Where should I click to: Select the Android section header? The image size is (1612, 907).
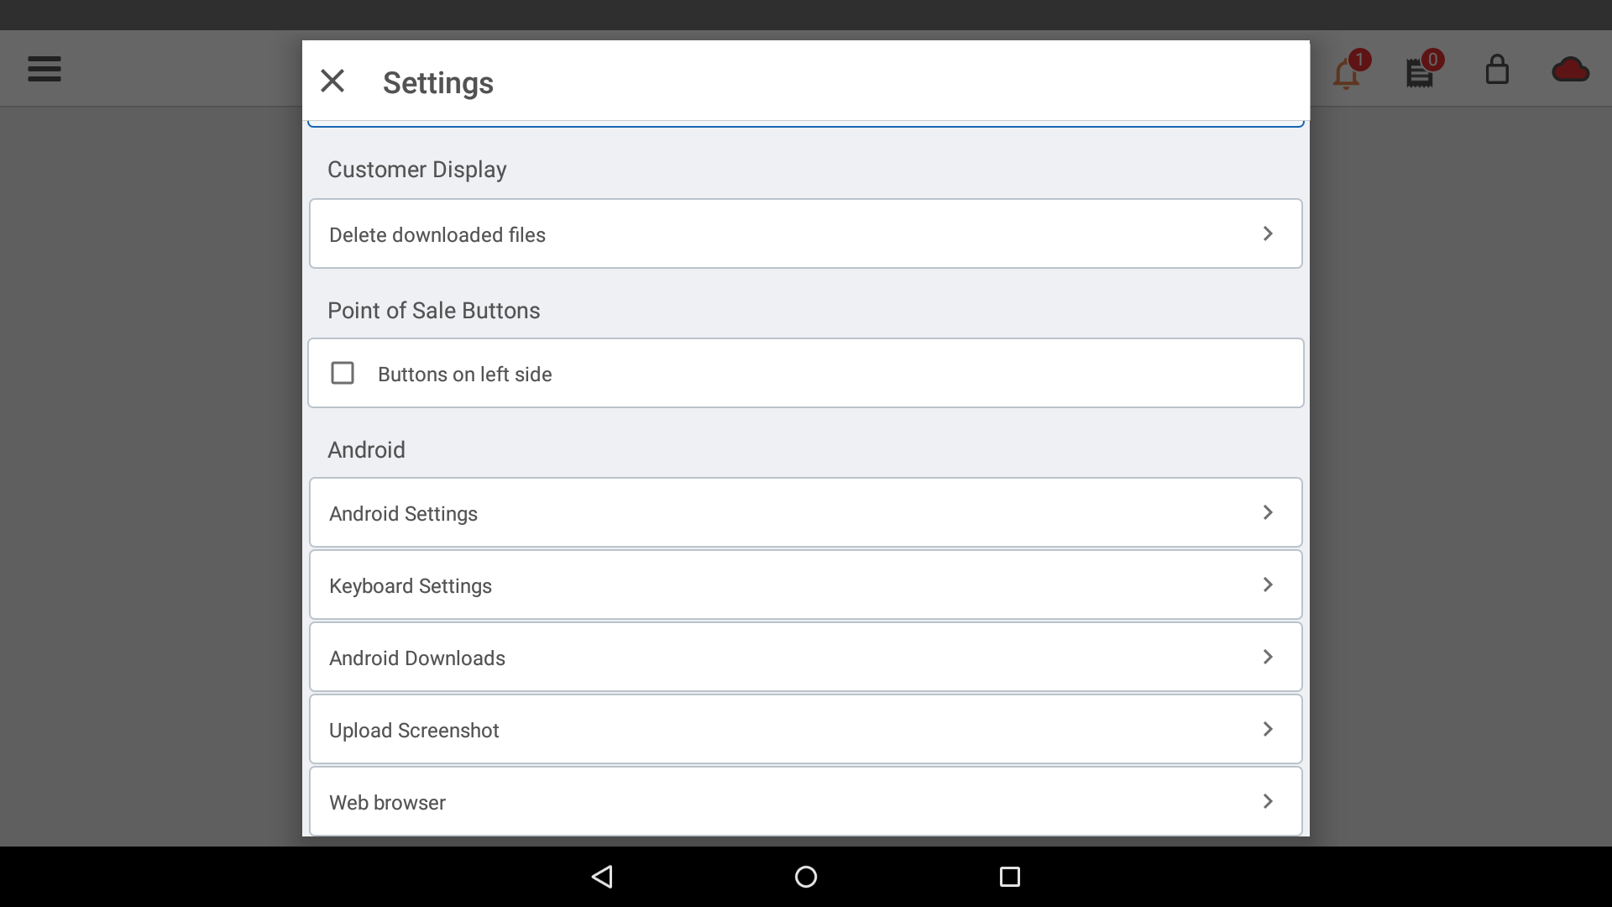pyautogui.click(x=366, y=449)
